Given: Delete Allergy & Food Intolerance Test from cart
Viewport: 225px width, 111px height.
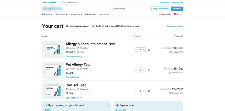Looking at the screenshot, I should (x=149, y=50).
